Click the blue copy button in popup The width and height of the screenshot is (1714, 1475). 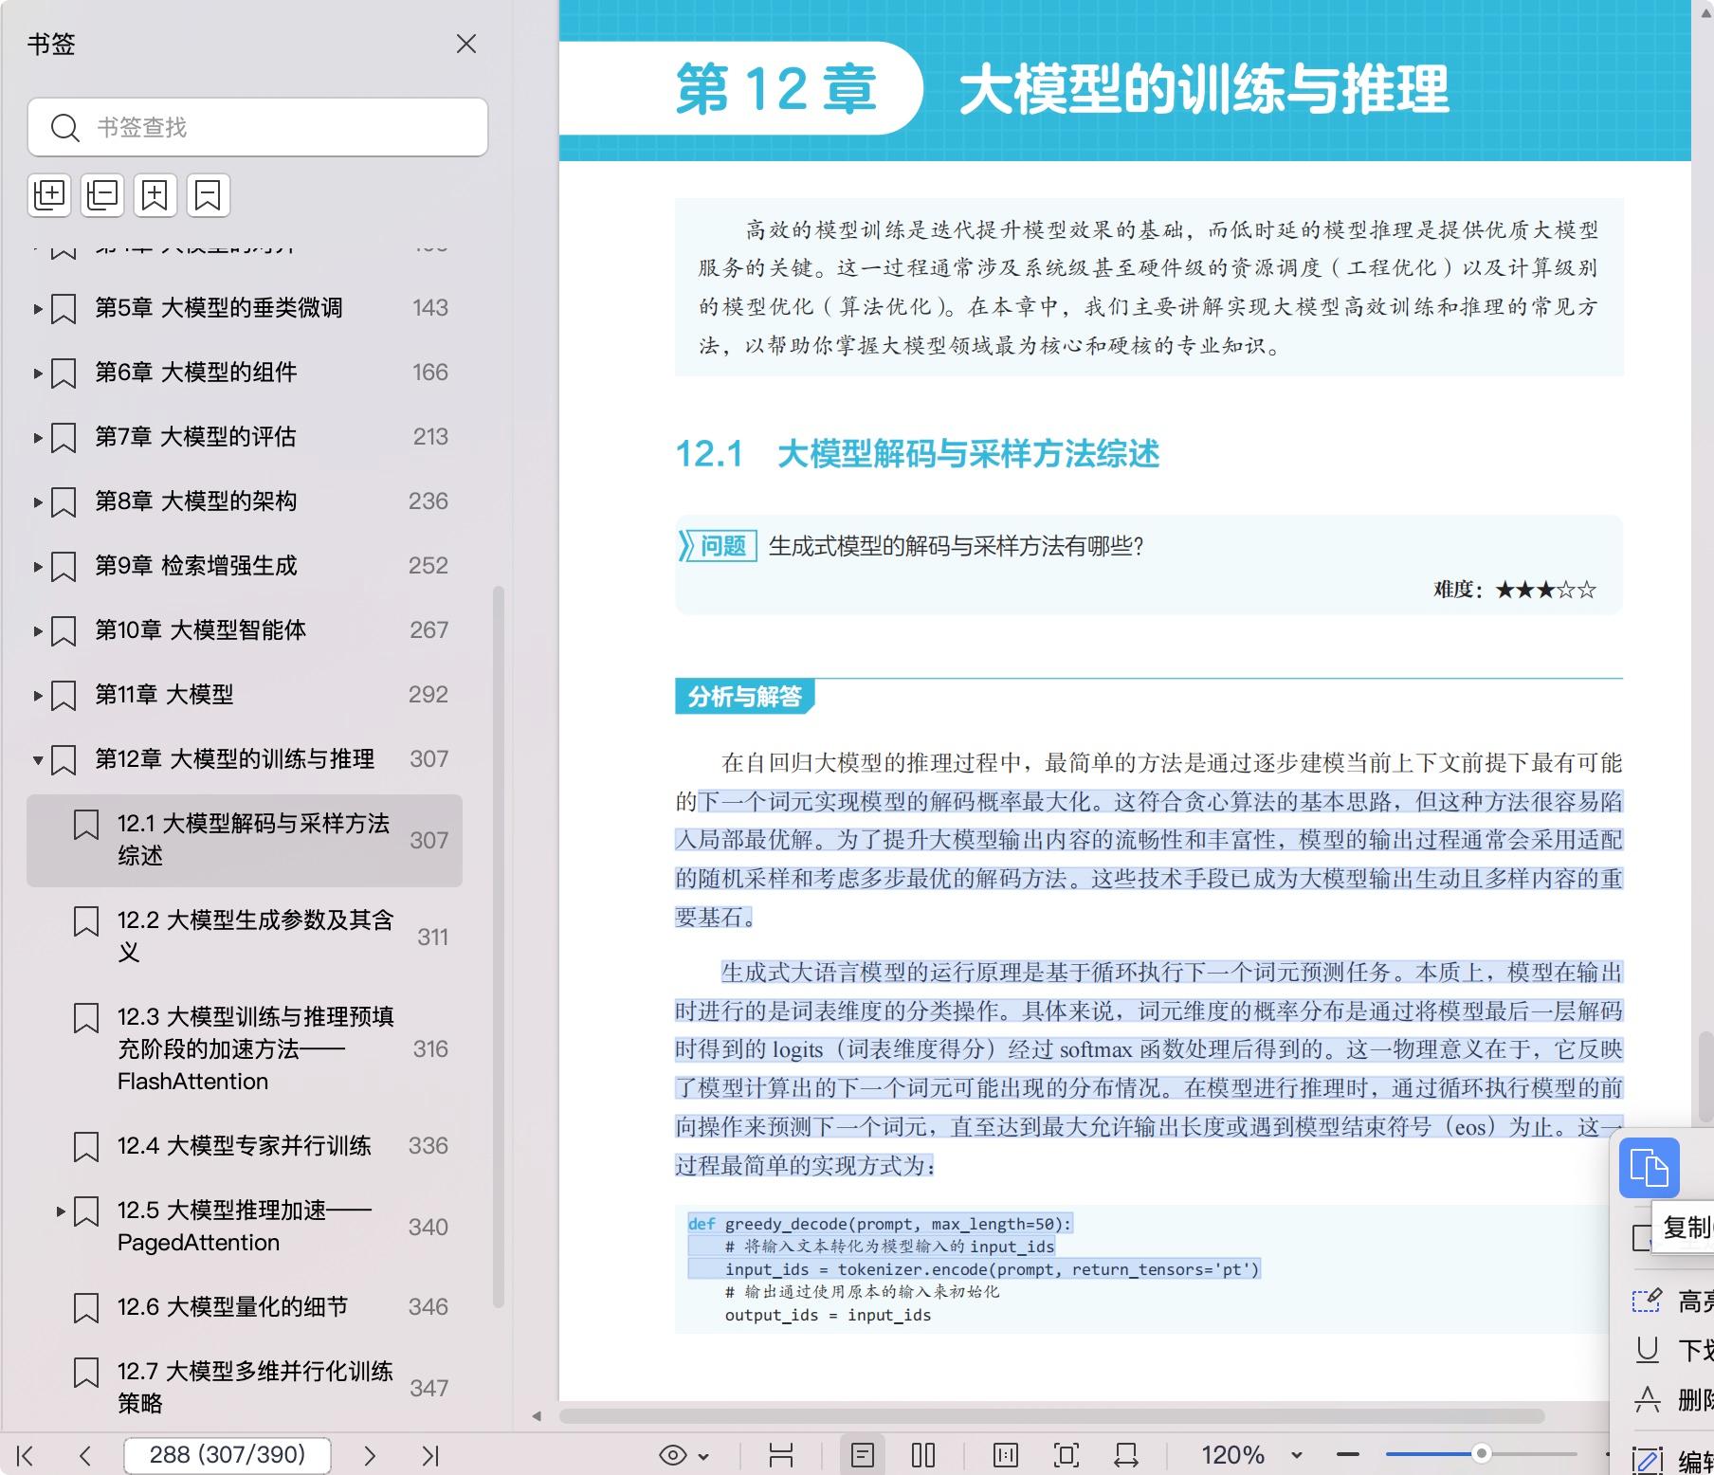click(x=1650, y=1168)
